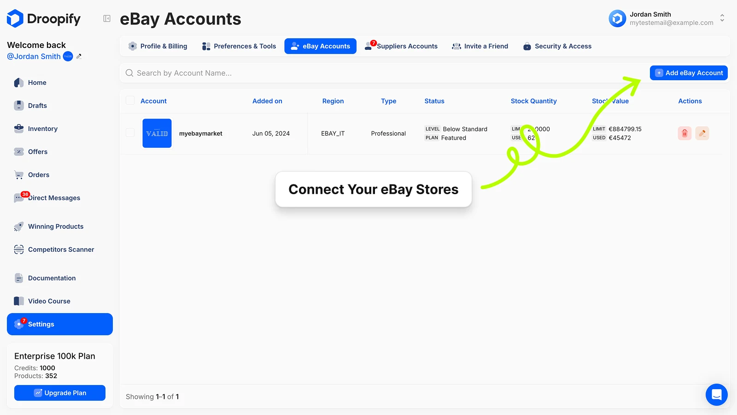Open Direct Messages from sidebar
This screenshot has width=737, height=415.
coord(53,198)
